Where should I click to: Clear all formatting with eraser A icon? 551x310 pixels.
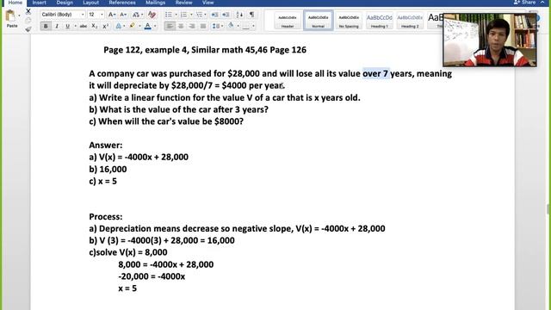click(152, 15)
